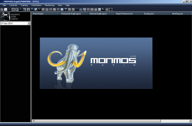Click the first toolbar icon on far left
The height and width of the screenshot is (126, 192).
(x=2, y=9)
